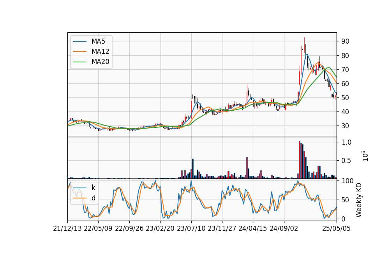
Task: Click the price axis tick 80
Action: (345, 56)
